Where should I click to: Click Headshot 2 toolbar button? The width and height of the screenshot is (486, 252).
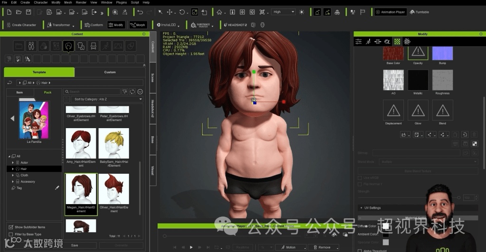tap(235, 25)
